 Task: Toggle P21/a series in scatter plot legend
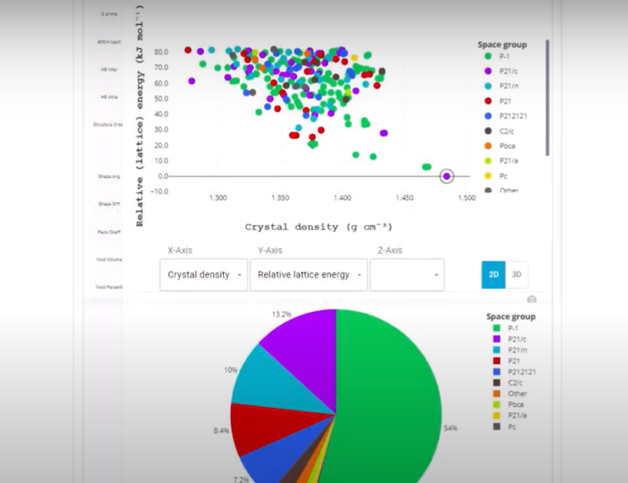pyautogui.click(x=501, y=161)
